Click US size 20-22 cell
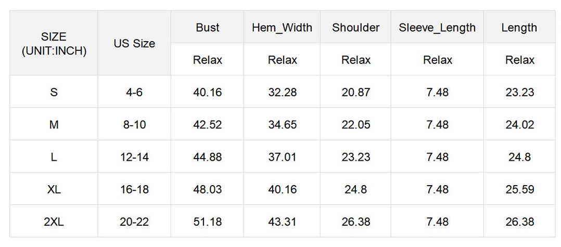561x247 pixels. tap(134, 222)
